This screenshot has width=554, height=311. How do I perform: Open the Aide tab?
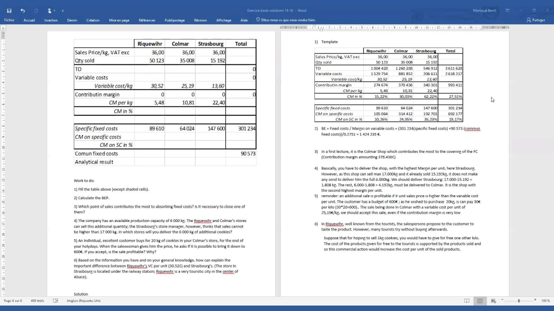tap(244, 20)
